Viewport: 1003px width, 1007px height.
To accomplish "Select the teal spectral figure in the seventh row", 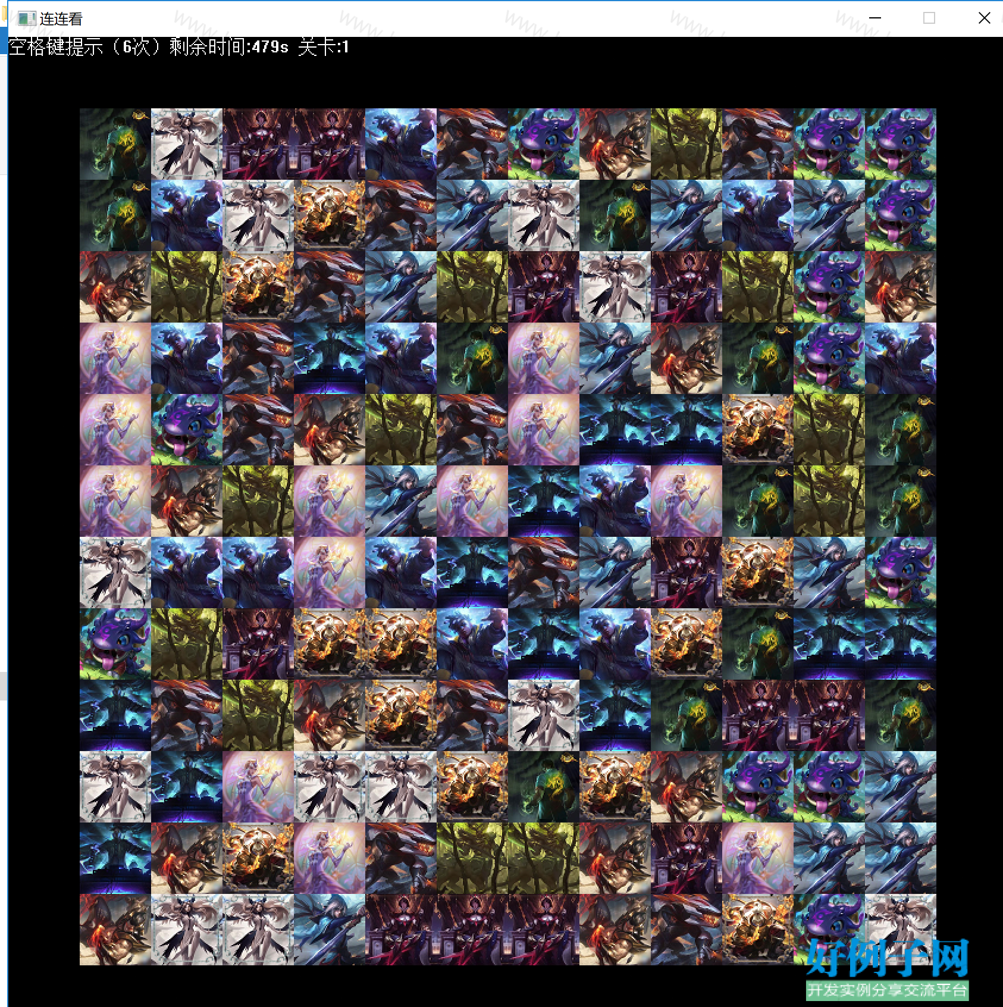I will tap(472, 573).
